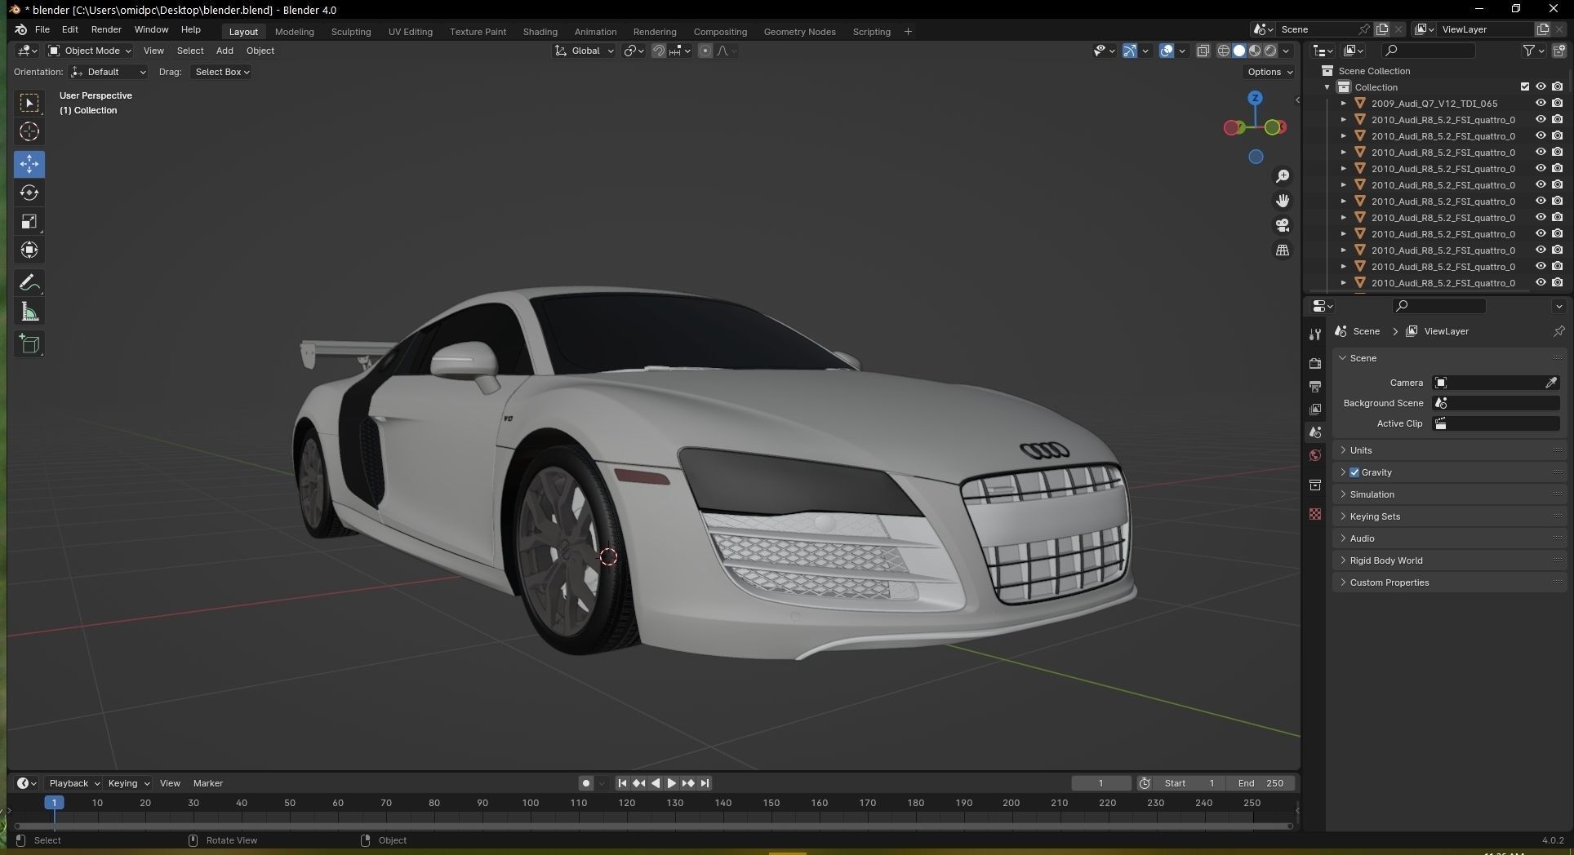The width and height of the screenshot is (1574, 855).
Task: Toggle X-ray mode
Action: click(1203, 51)
